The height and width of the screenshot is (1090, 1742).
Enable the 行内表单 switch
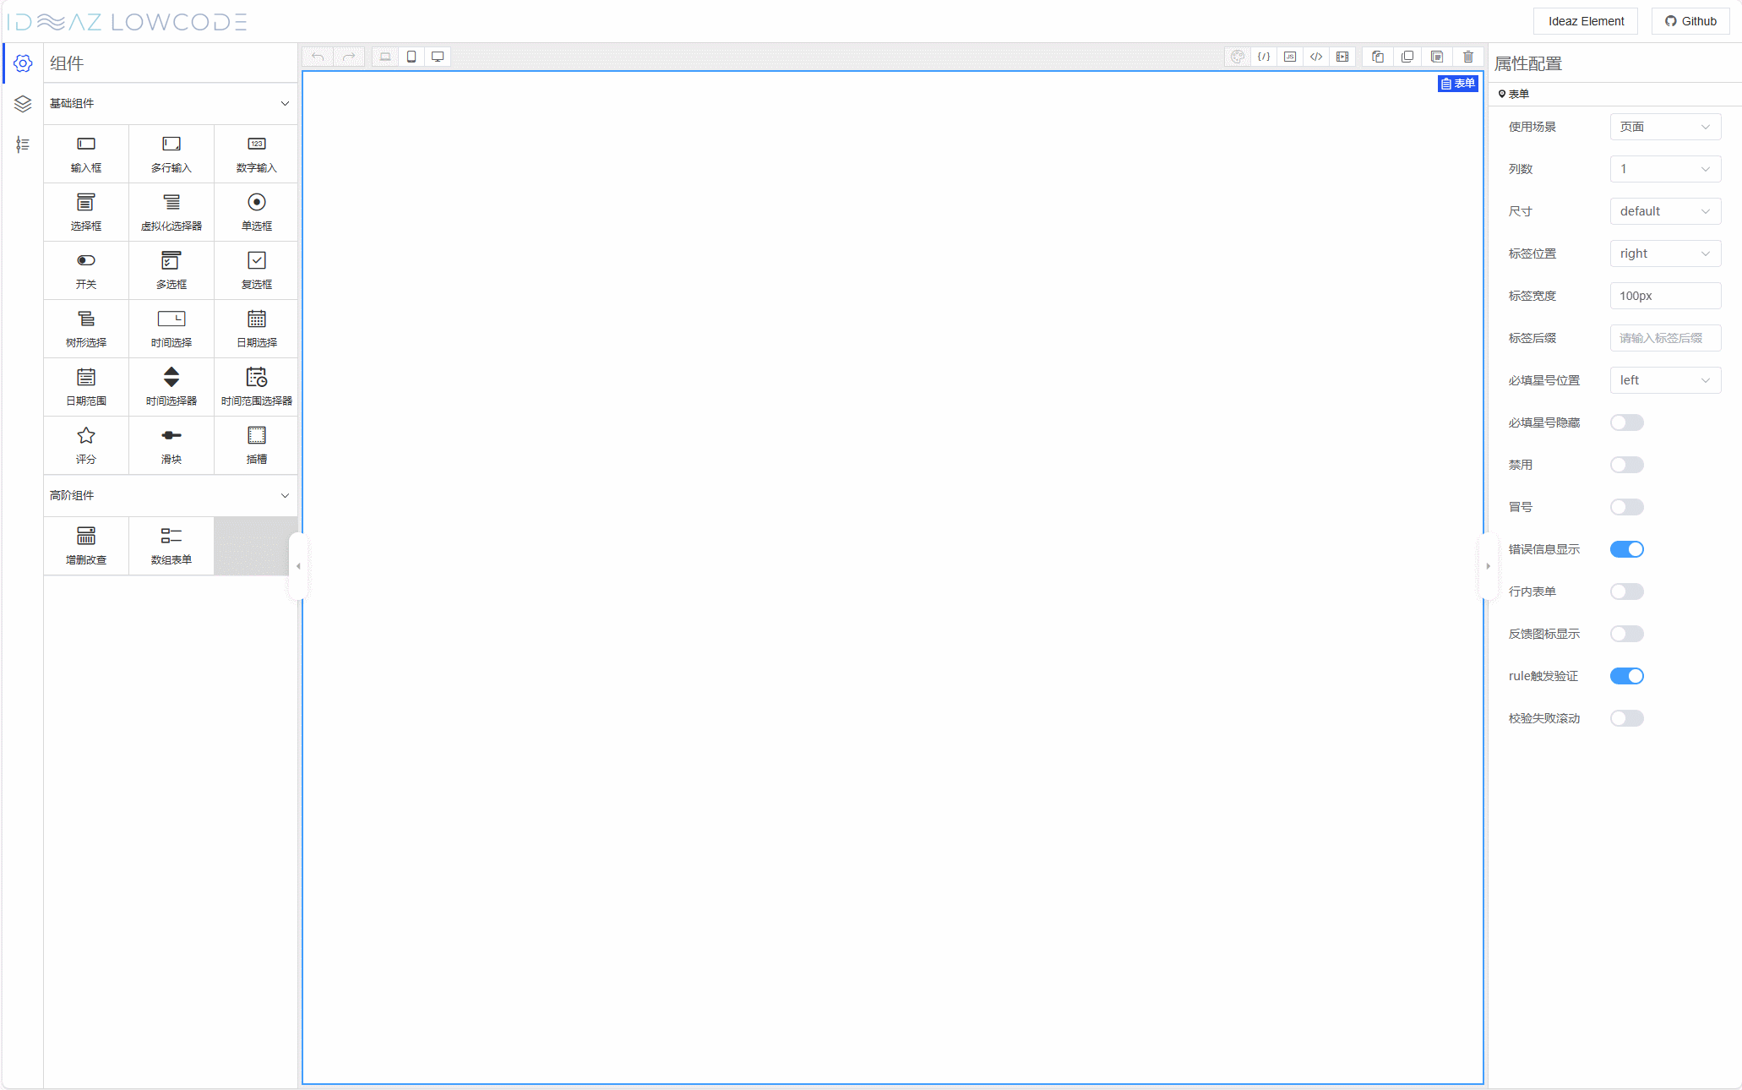pyautogui.click(x=1626, y=591)
